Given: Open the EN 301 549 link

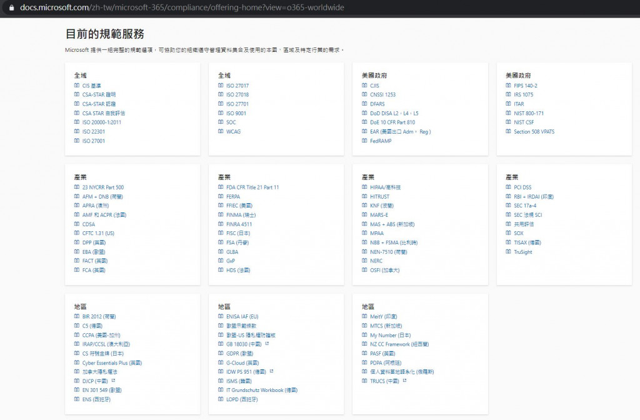Looking at the screenshot, I should (102, 390).
